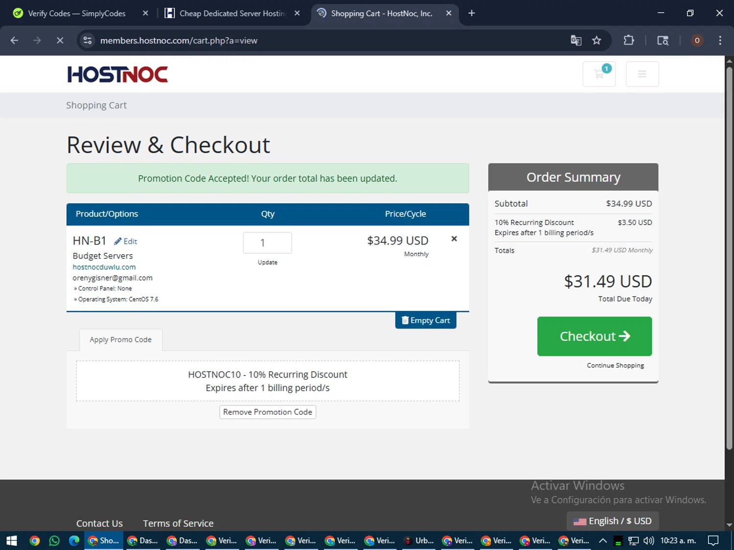Select the Urb... taskbar window

(x=419, y=541)
